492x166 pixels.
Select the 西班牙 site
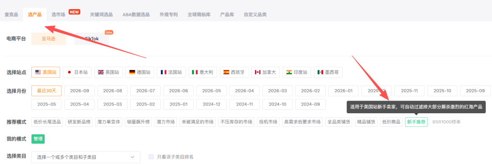point(234,72)
